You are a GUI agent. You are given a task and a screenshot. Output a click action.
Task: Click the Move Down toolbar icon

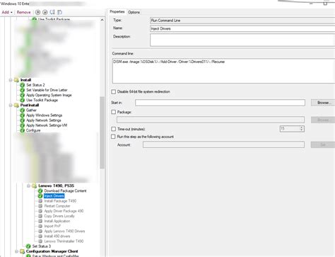(59, 12)
